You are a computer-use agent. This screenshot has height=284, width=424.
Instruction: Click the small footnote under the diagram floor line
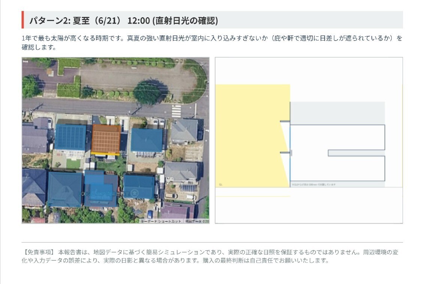[x=314, y=185]
